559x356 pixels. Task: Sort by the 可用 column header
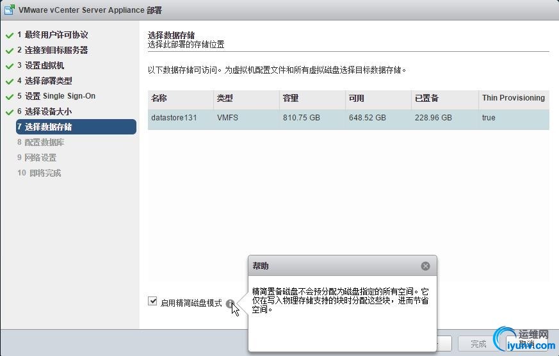[x=378, y=99]
